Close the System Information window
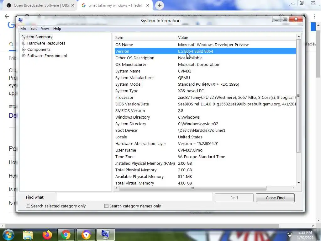Viewport: 321px width, 241px height. tap(296, 19)
